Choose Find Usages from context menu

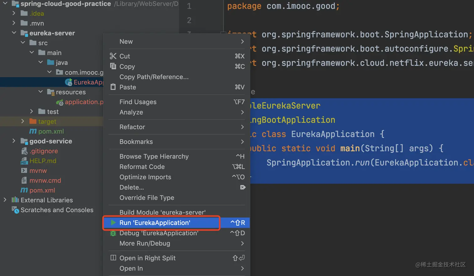tap(138, 102)
